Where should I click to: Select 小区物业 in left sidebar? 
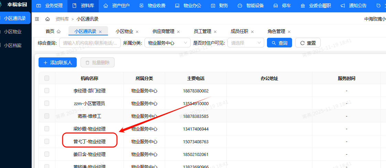pyautogui.click(x=13, y=32)
